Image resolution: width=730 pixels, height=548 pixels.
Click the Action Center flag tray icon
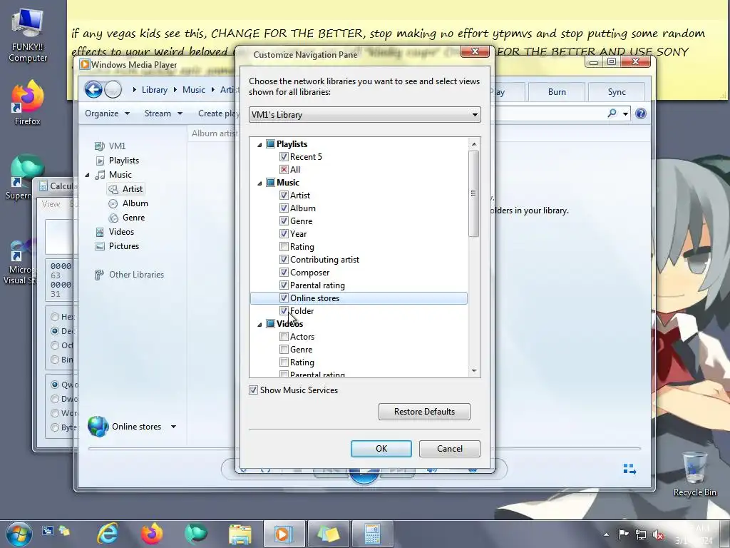pos(623,534)
